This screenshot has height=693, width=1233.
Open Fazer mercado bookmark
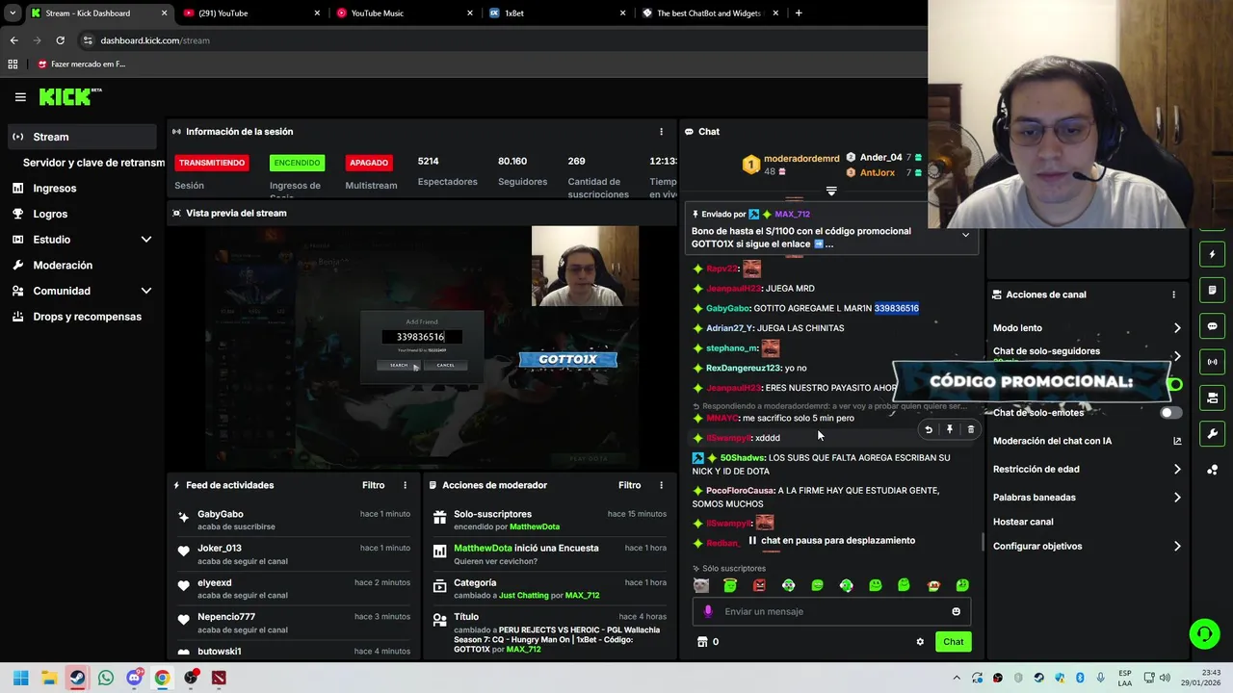tap(82, 64)
